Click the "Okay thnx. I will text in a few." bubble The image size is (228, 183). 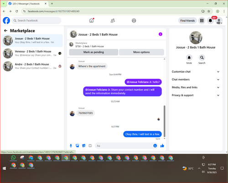142,134
